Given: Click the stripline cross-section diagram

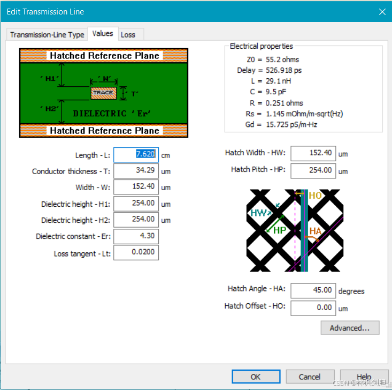Looking at the screenshot, I should (104, 93).
